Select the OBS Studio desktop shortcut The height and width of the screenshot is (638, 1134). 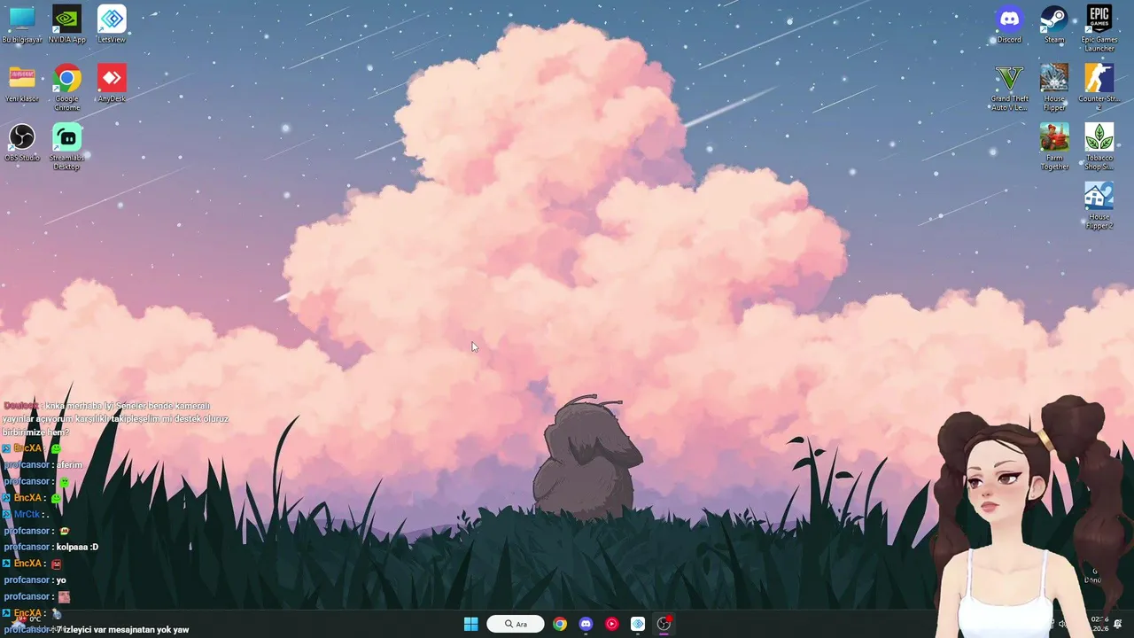pos(21,143)
